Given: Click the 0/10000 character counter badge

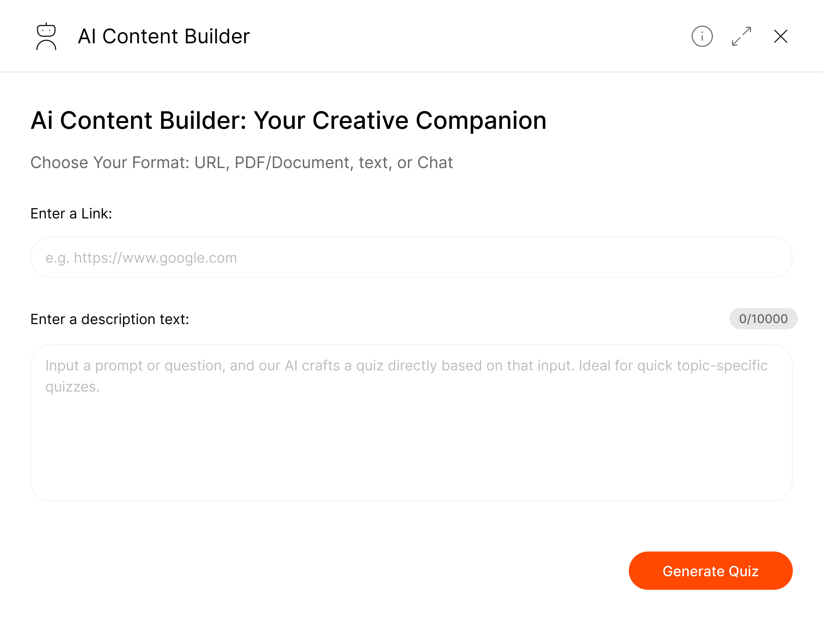Looking at the screenshot, I should [763, 319].
